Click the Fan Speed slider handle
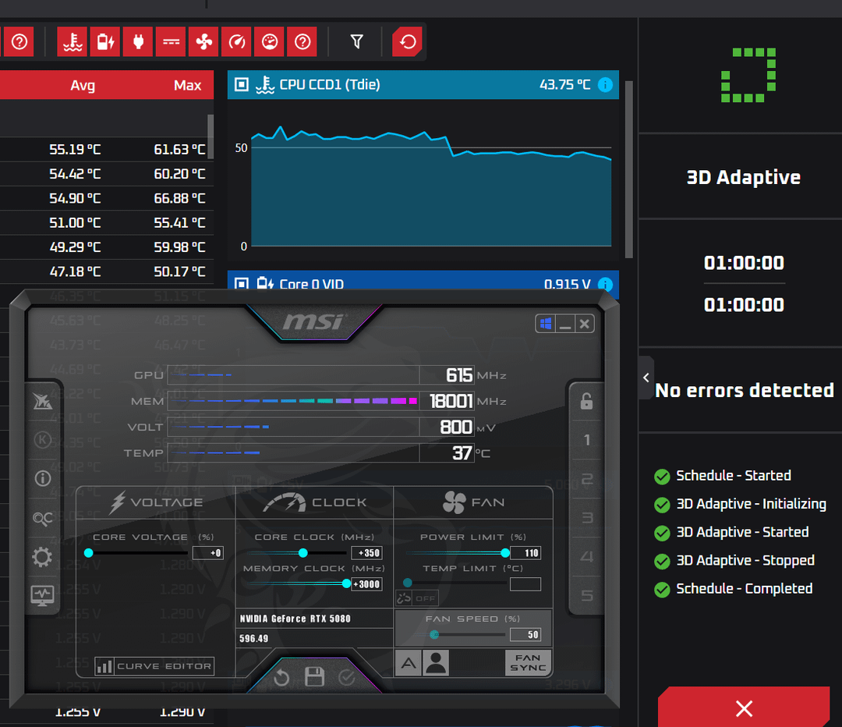Screen dimensions: 842x727 [434, 635]
